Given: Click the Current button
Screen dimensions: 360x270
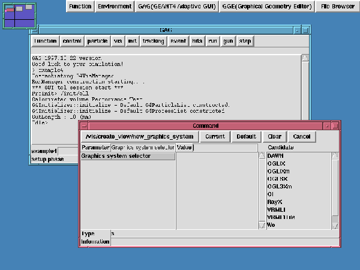Looking at the screenshot, I should [x=215, y=137].
